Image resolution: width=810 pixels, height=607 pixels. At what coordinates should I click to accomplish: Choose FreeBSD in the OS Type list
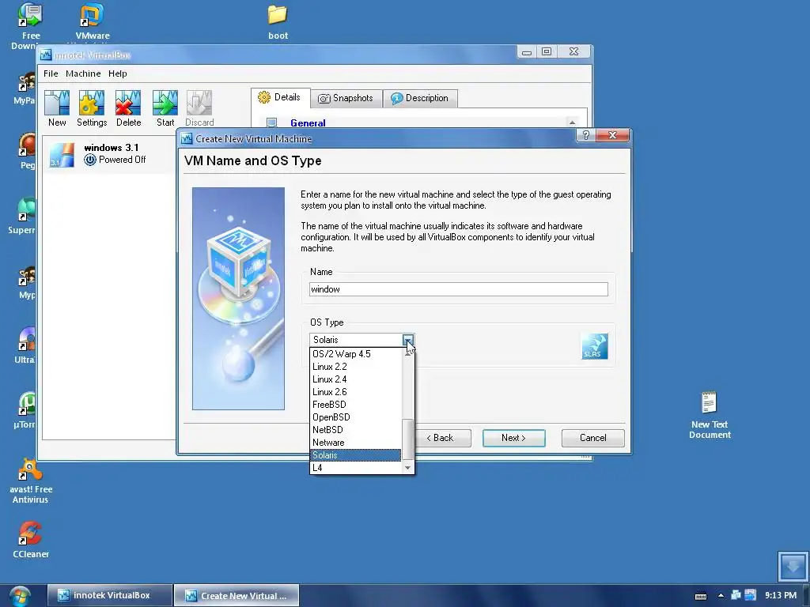(x=355, y=405)
